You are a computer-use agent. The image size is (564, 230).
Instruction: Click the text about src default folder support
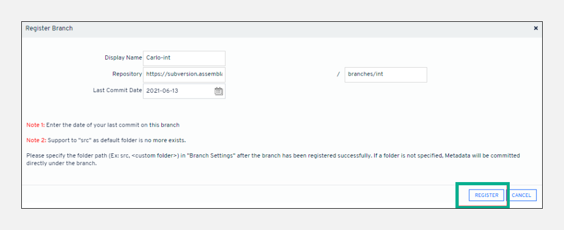(x=116, y=140)
